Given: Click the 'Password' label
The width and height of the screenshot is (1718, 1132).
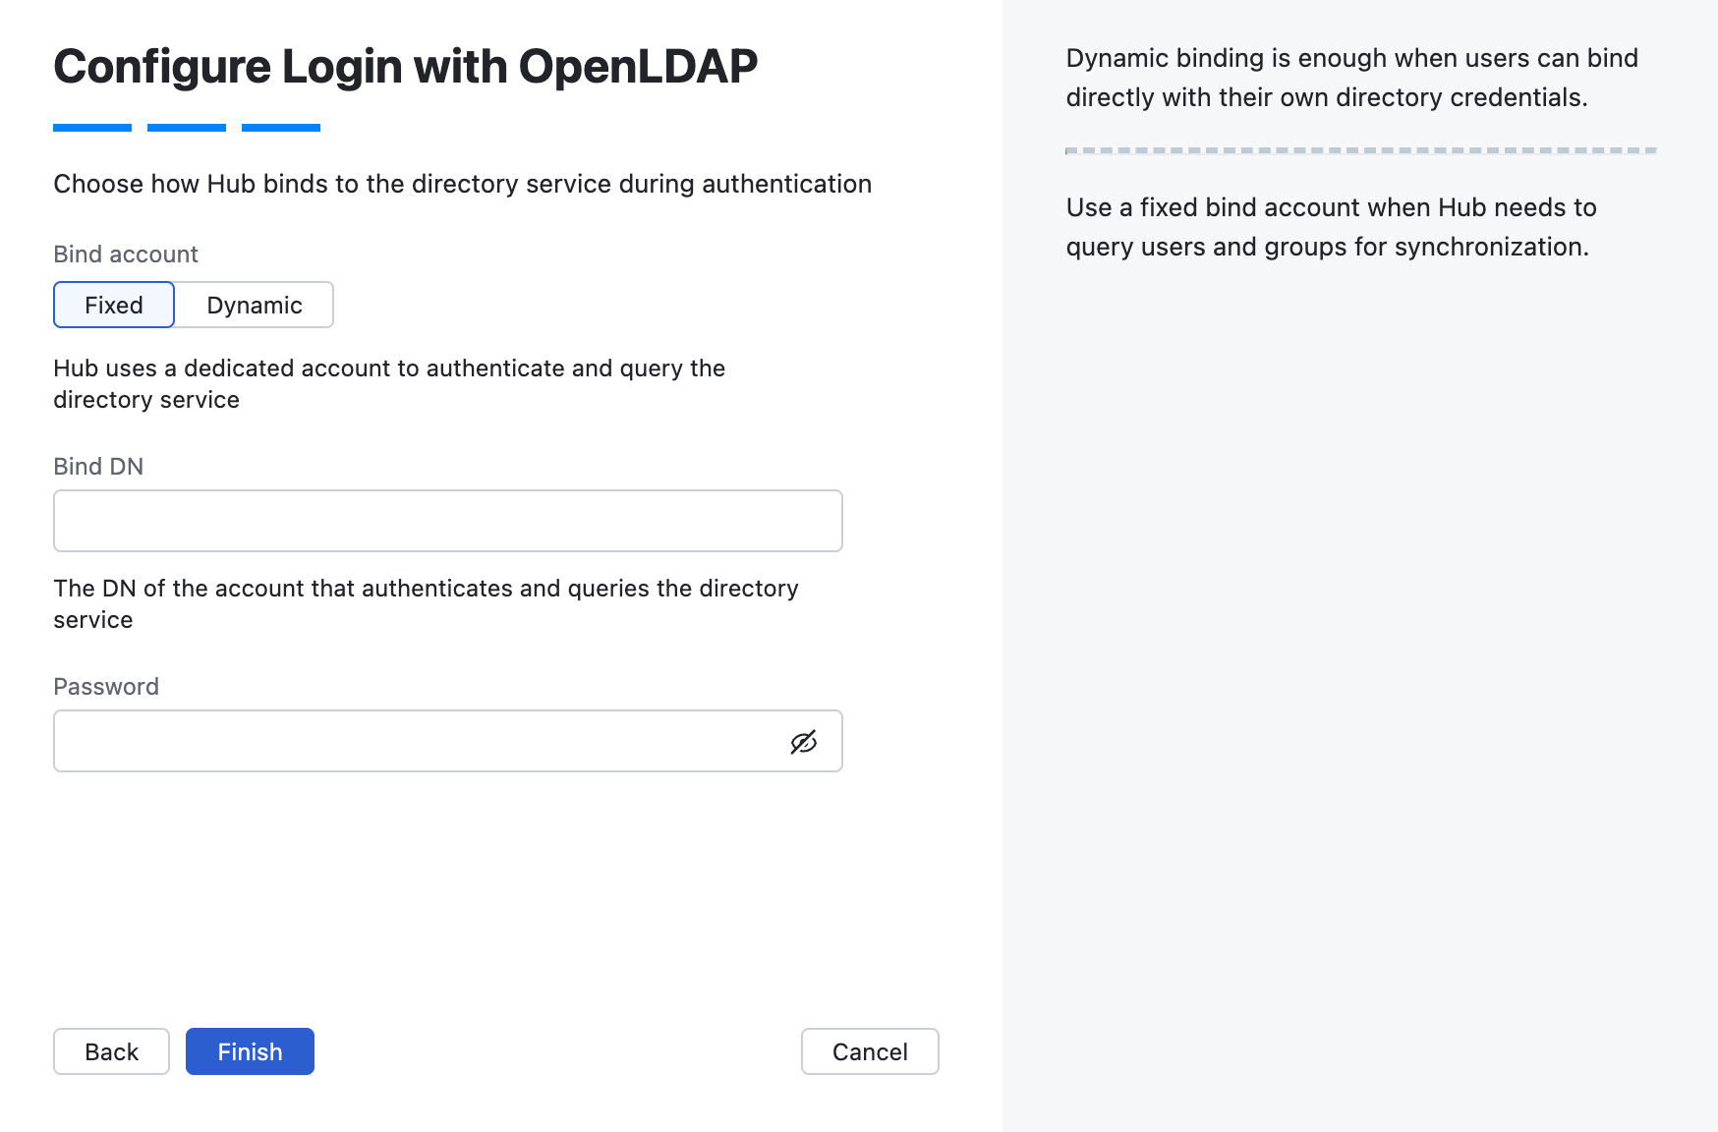Looking at the screenshot, I should coord(106,687).
